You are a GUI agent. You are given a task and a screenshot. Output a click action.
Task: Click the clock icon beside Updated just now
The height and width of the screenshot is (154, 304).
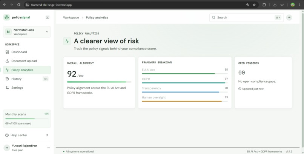[x=240, y=89]
